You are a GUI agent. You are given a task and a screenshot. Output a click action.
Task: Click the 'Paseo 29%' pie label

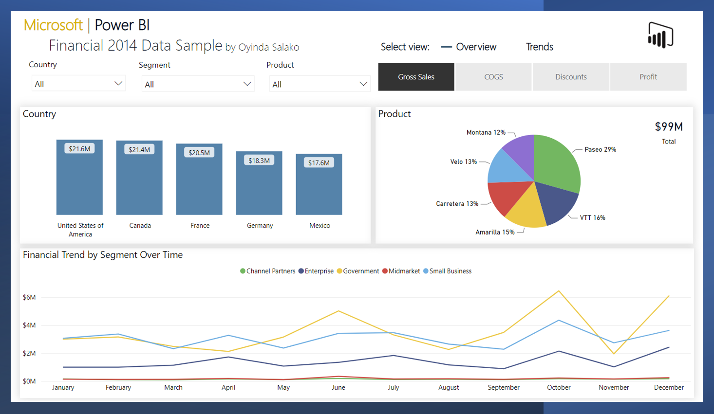(600, 149)
